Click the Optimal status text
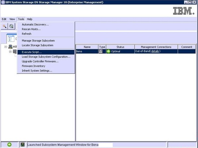 tap(116, 51)
